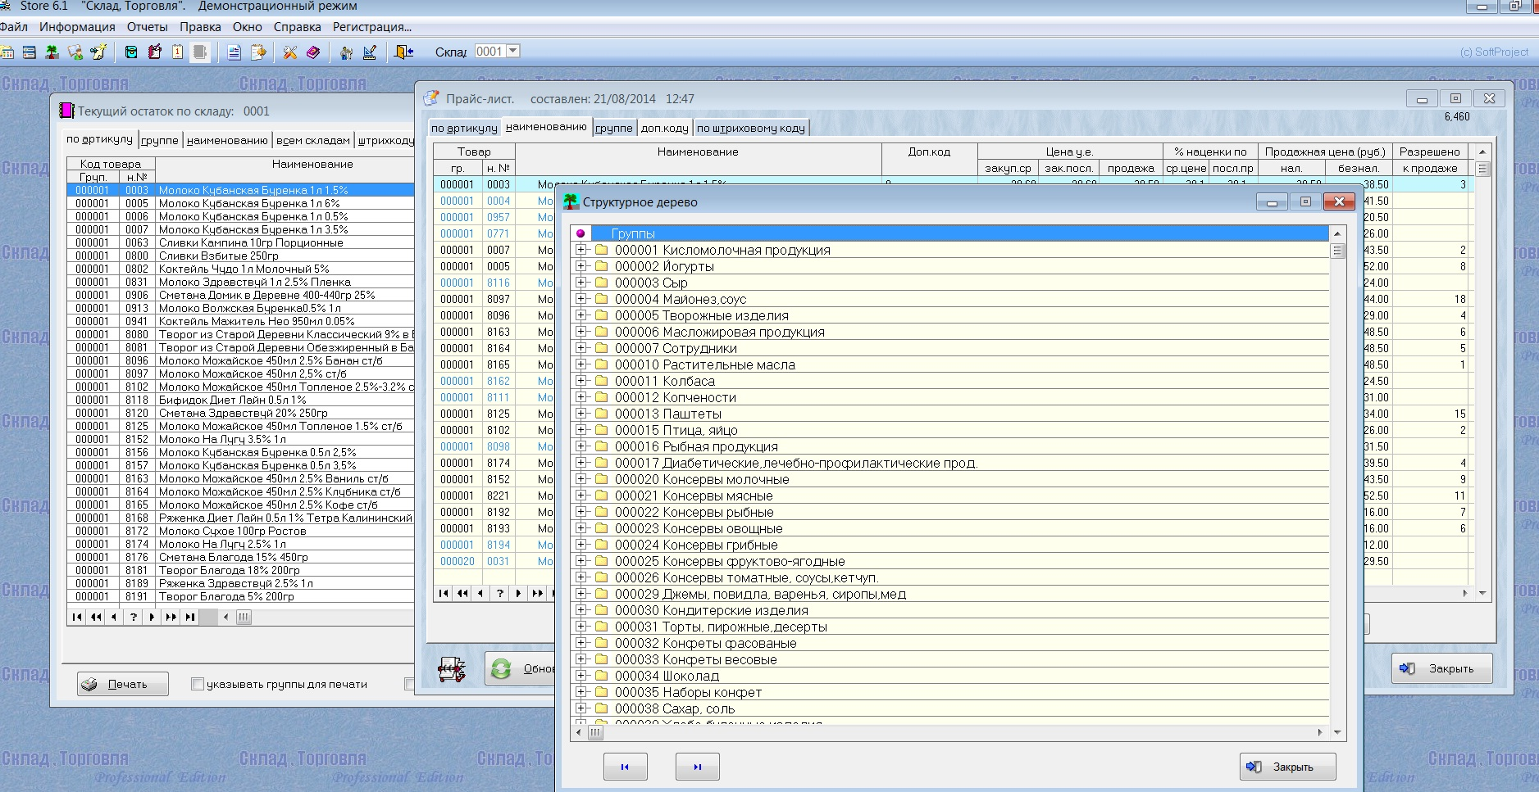Click the cash register icon in price list

click(x=452, y=669)
